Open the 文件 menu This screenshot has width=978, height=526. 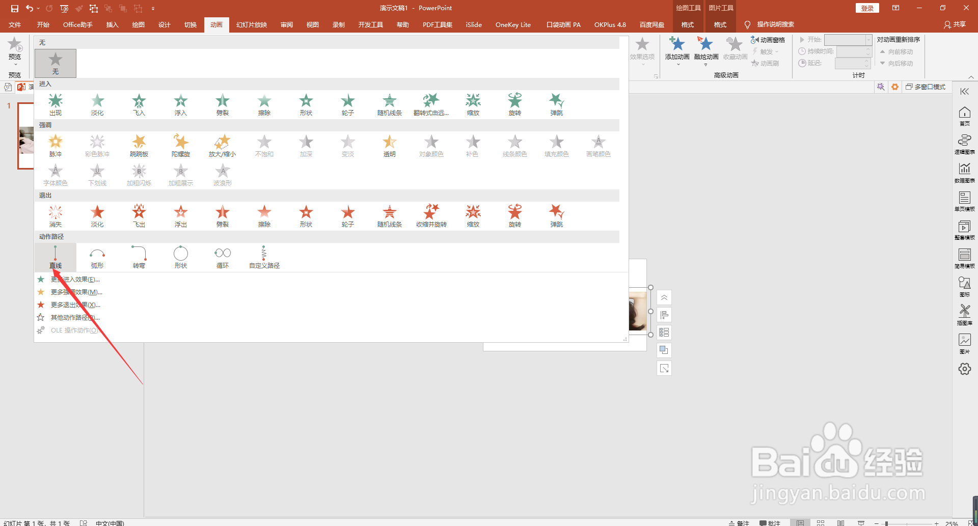[x=15, y=24]
